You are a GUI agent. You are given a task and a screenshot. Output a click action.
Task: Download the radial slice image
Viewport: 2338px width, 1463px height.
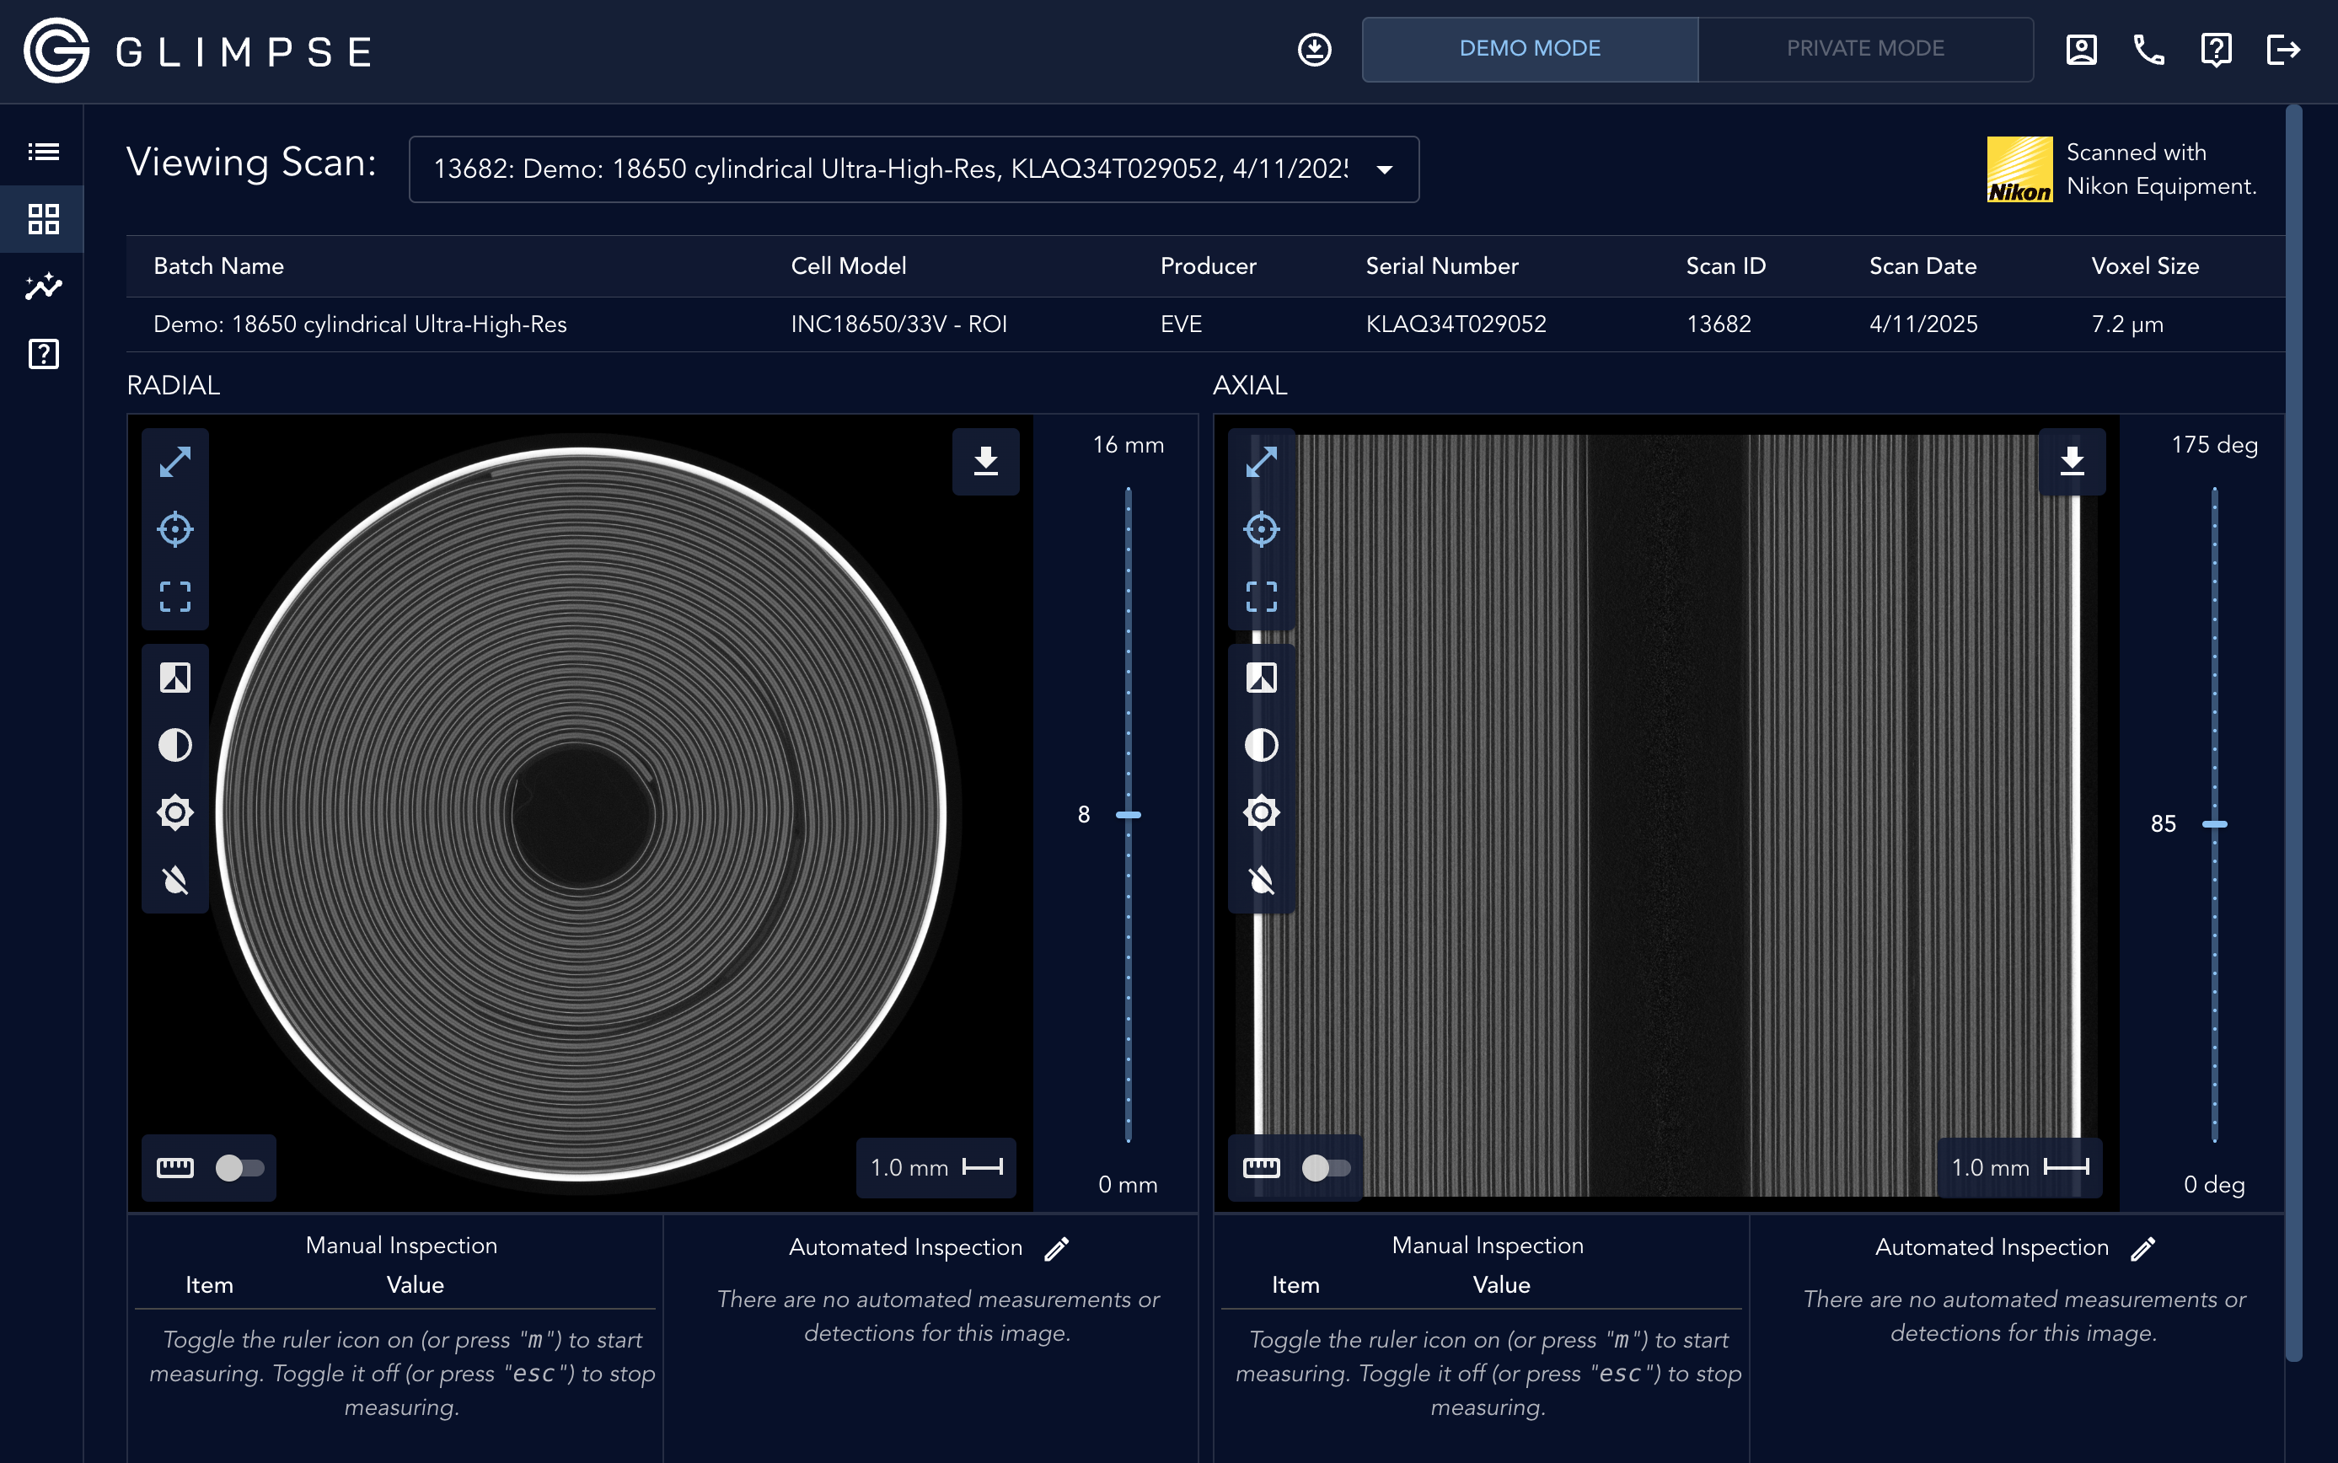(x=985, y=462)
